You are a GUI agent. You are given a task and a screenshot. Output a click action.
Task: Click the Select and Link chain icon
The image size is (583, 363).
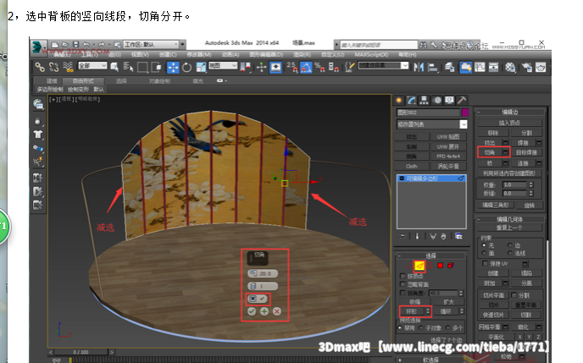pyautogui.click(x=40, y=67)
